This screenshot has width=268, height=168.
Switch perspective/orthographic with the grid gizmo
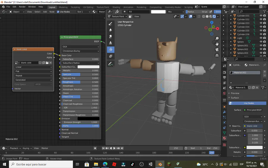coord(217,55)
